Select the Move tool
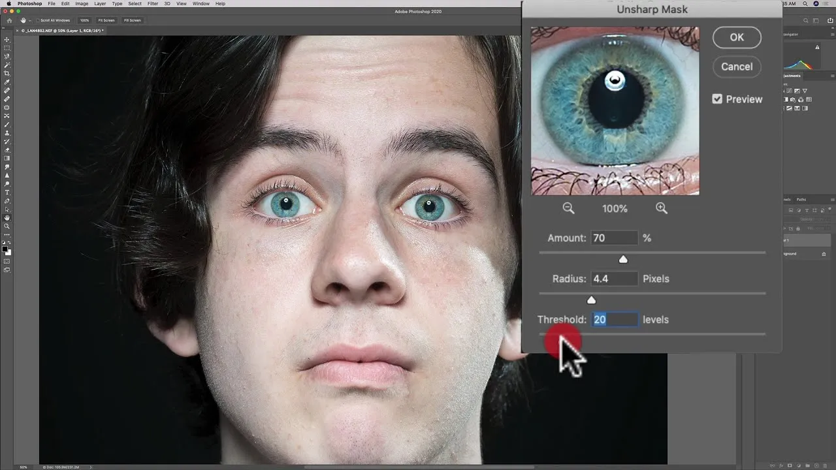836x470 pixels. coord(7,39)
